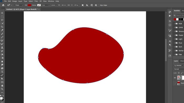Open the tool preset picker arrow
The image size is (184, 103).
click(12, 5)
